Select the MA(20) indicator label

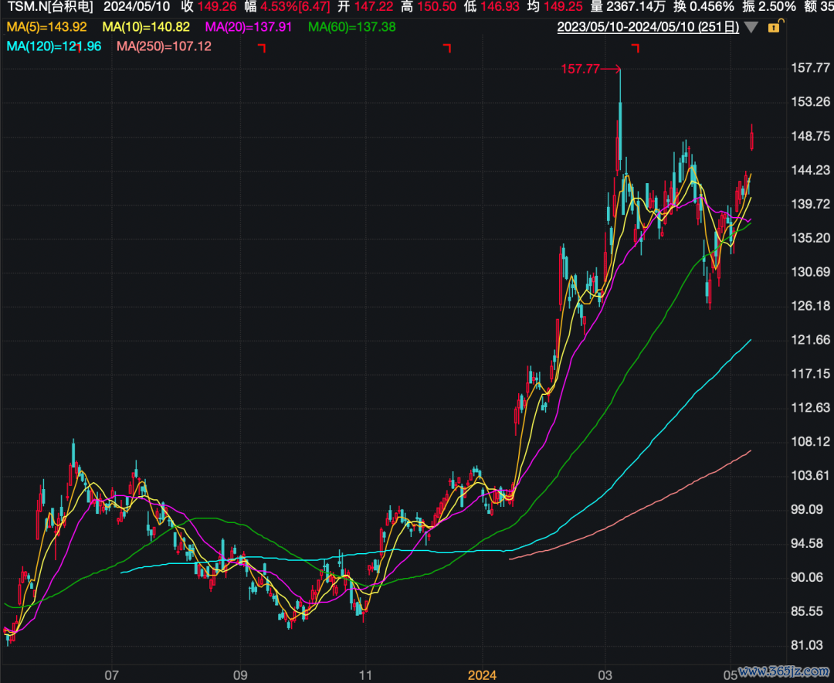[249, 27]
